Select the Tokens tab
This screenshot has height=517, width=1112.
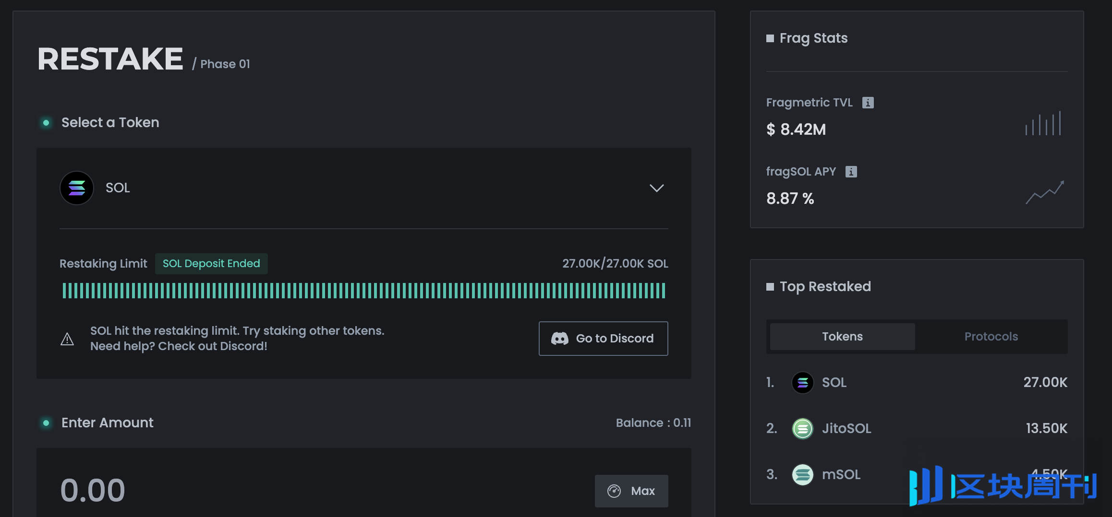842,337
